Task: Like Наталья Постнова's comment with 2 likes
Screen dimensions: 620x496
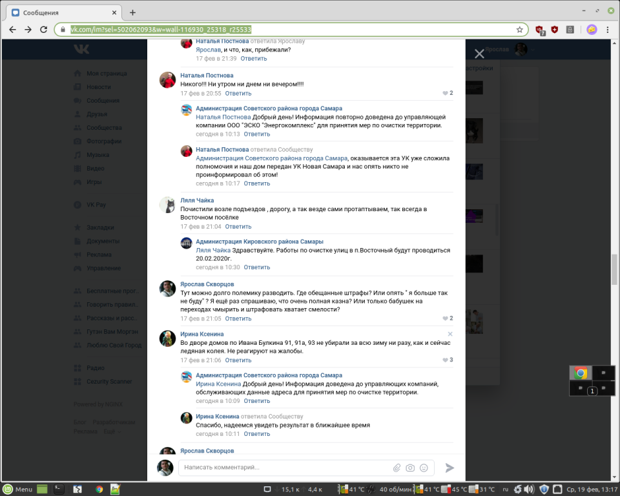Action: click(447, 93)
